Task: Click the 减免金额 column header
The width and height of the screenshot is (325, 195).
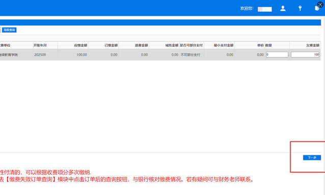Action: click(x=164, y=45)
